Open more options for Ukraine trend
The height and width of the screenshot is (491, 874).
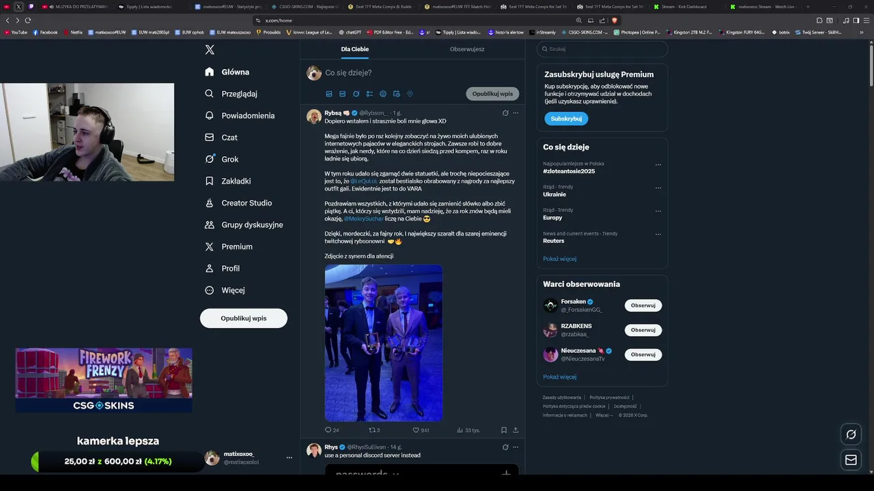click(x=658, y=188)
